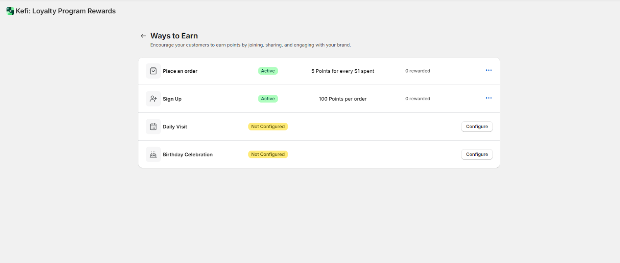Click the 5 Points for every $1 spent text
Image resolution: width=620 pixels, height=263 pixels.
[x=343, y=71]
